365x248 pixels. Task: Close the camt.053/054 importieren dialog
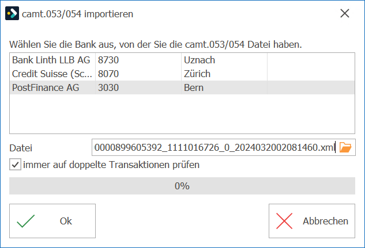point(344,13)
